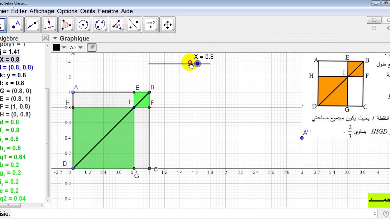Click point F on side BC

[x=149, y=107]
